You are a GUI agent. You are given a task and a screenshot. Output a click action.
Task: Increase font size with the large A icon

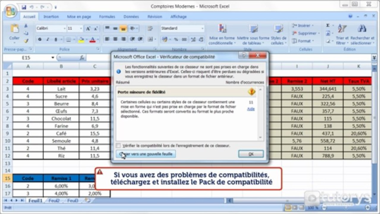click(88, 29)
